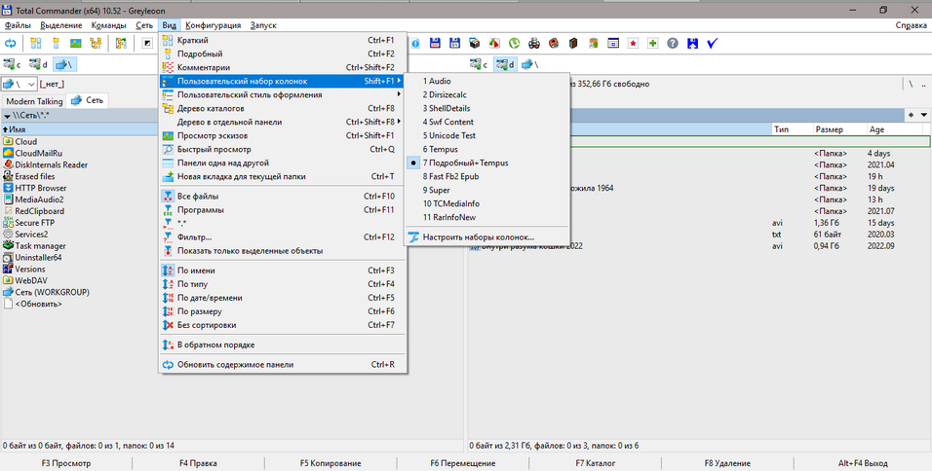This screenshot has height=471, width=932.
Task: Click the black cube toolbar icon
Action: point(475,43)
